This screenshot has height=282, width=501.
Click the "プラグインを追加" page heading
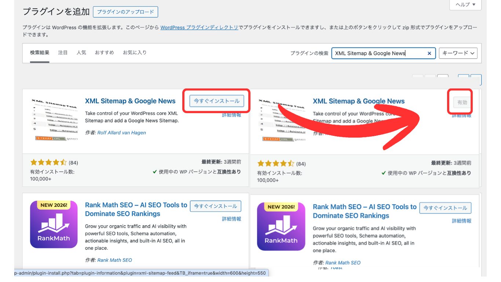coord(56,11)
